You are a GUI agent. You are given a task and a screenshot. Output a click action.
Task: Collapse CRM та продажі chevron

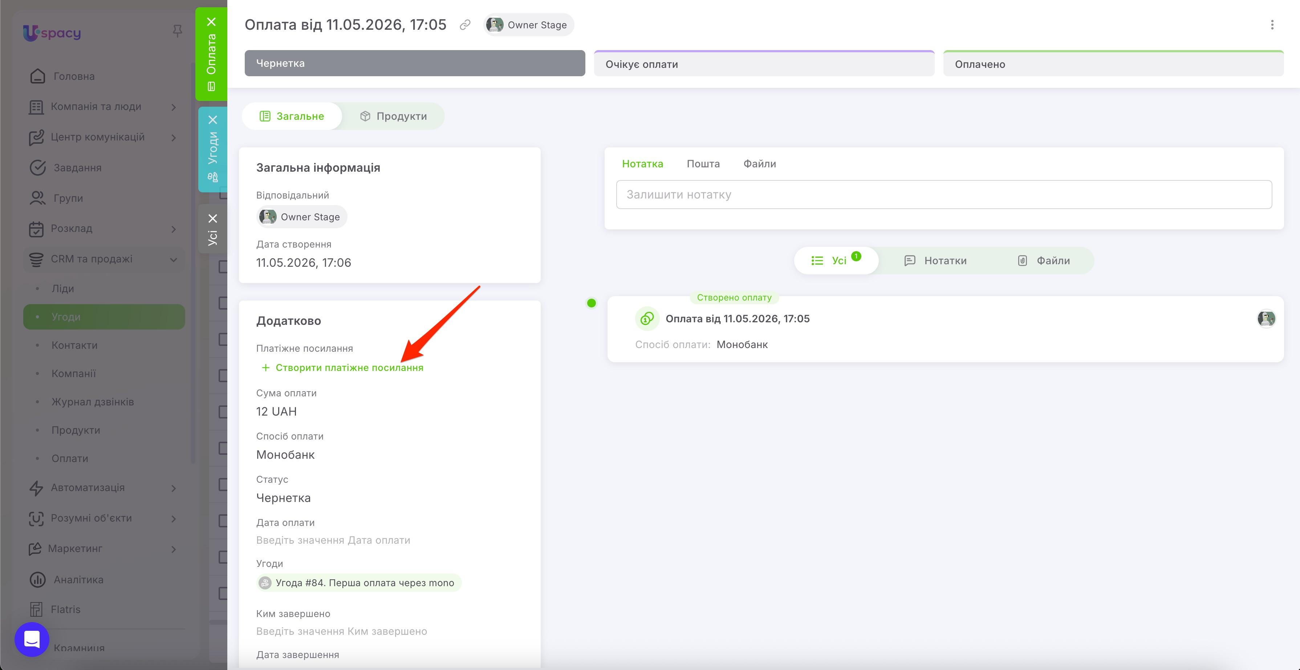coord(174,260)
